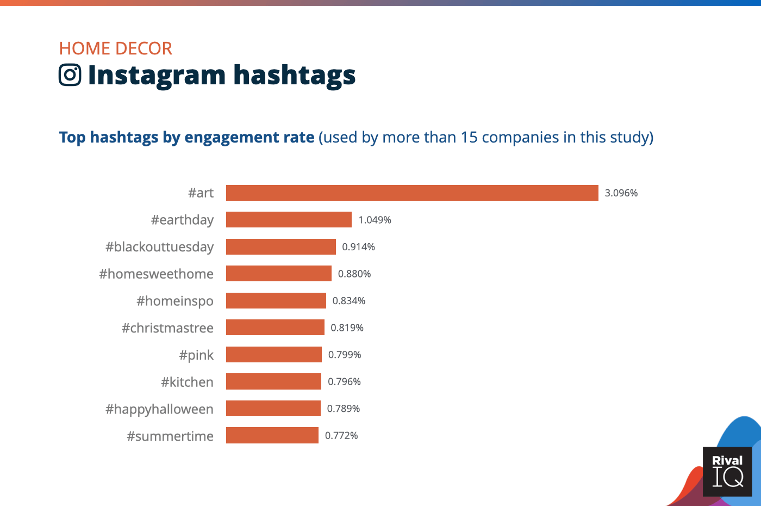761x506 pixels.
Task: Click the Rival IQ logo
Action: (x=727, y=471)
